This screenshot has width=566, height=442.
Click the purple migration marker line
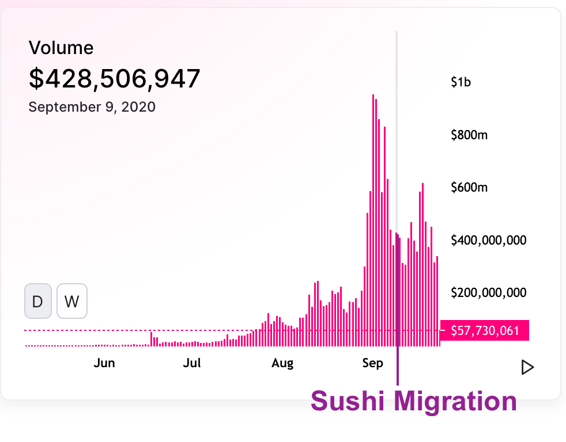[x=398, y=310]
